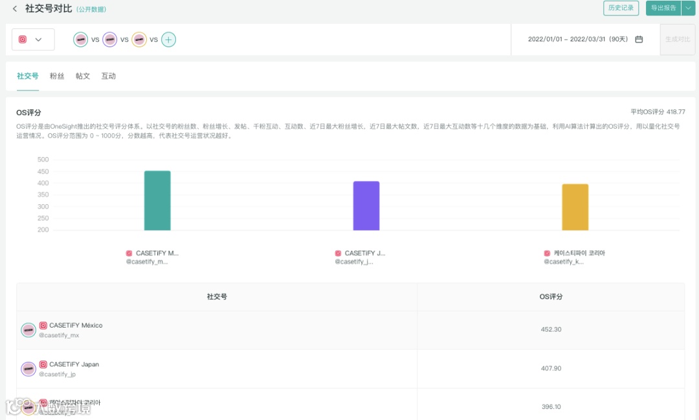Click Instagram icon beside CASETiFY M... chart label

click(x=129, y=253)
